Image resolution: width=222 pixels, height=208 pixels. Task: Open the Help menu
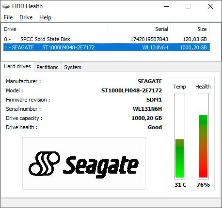(x=45, y=17)
